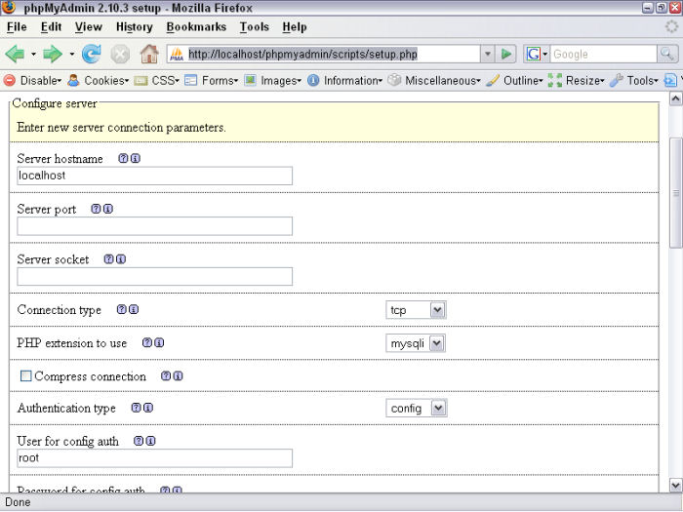This screenshot has width=683, height=512.
Task: Click the page scrollbar down arrow
Action: click(675, 485)
